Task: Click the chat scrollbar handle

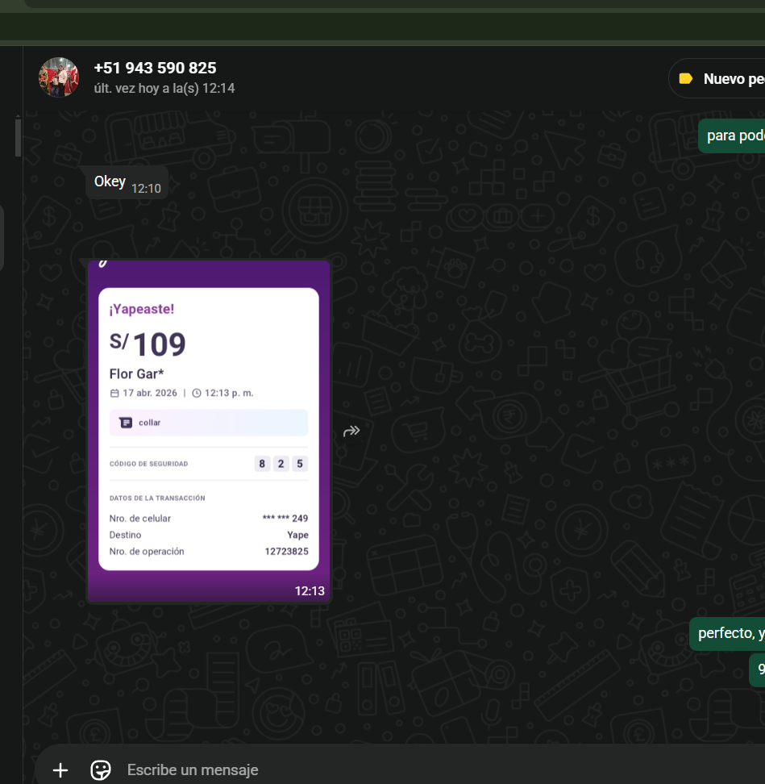Action: click(18, 137)
